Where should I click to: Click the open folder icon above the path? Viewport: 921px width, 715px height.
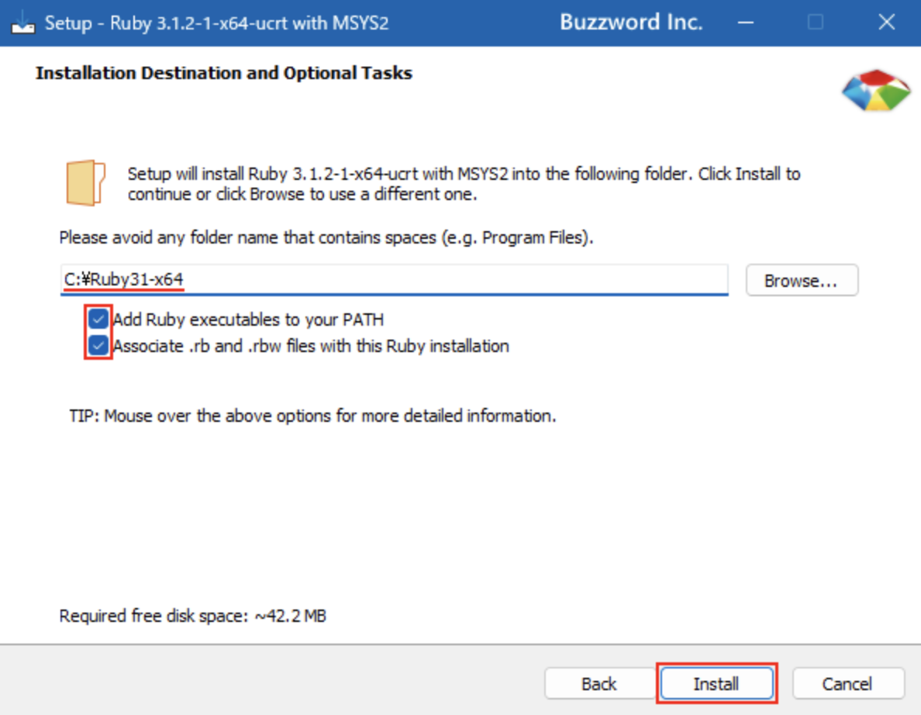pyautogui.click(x=85, y=183)
